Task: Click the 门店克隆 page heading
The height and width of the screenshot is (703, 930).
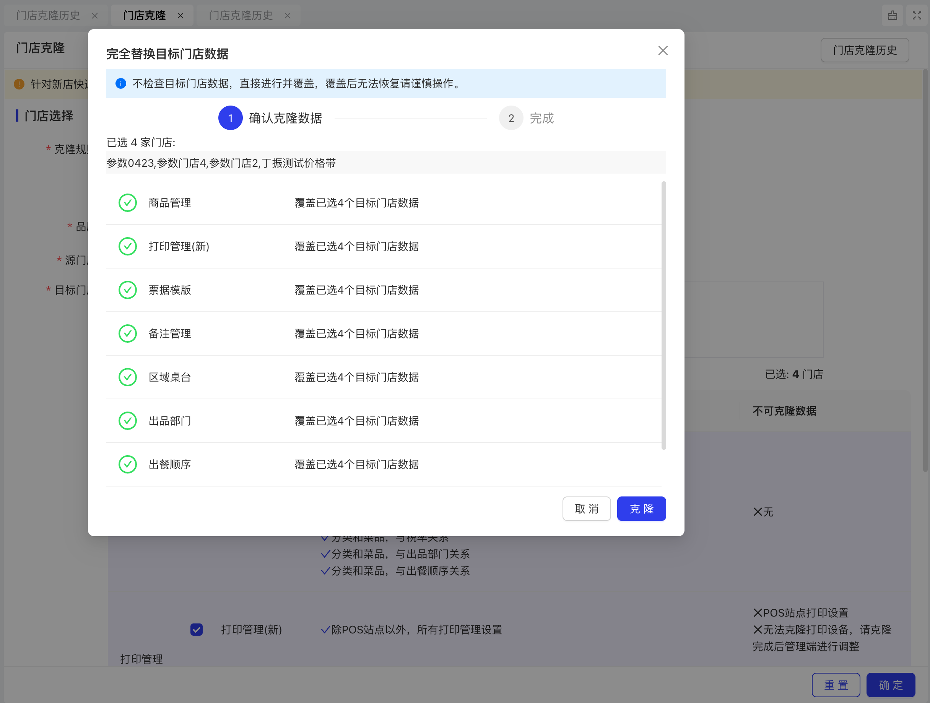Action: [41, 47]
